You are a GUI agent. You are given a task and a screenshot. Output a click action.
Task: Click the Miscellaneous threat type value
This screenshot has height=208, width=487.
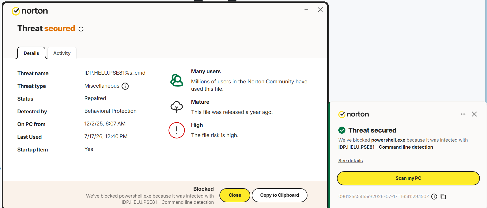[102, 86]
